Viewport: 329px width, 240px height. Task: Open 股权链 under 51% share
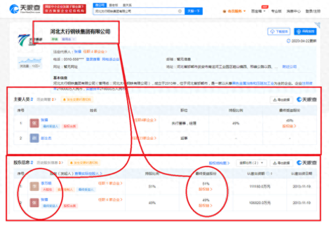click(205, 190)
